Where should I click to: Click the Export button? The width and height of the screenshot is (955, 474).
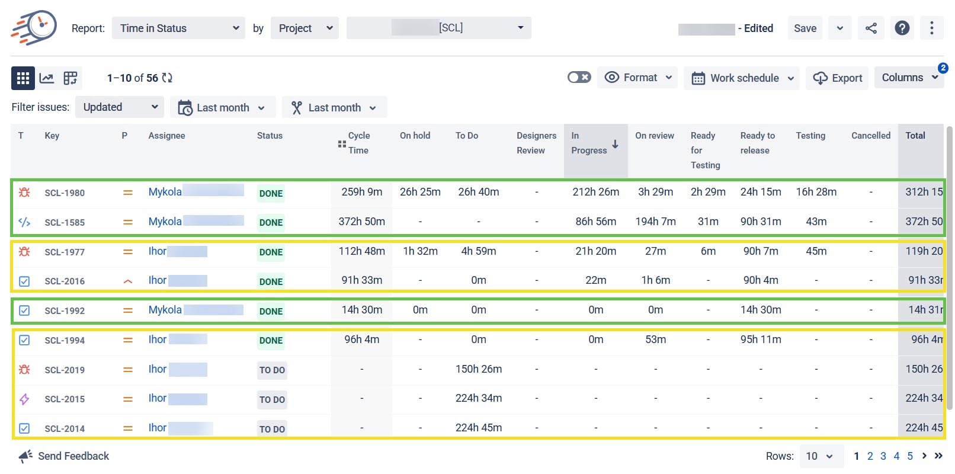(x=837, y=78)
